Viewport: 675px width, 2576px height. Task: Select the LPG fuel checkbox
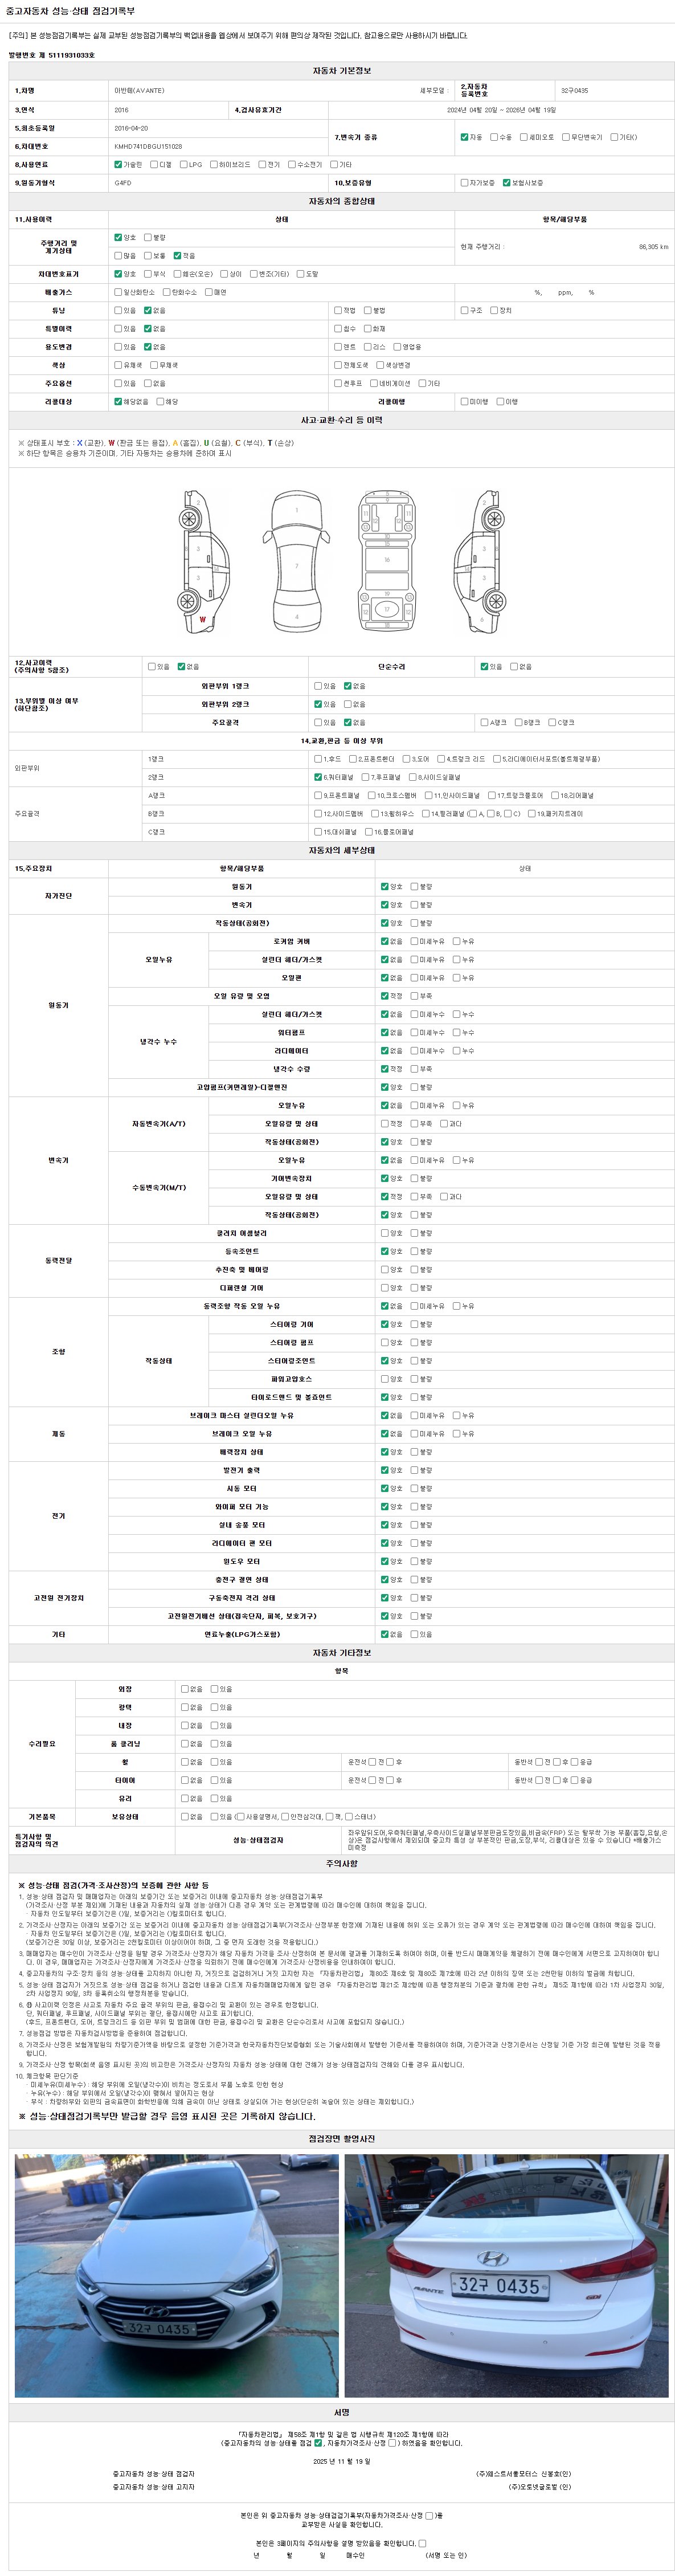(x=183, y=165)
